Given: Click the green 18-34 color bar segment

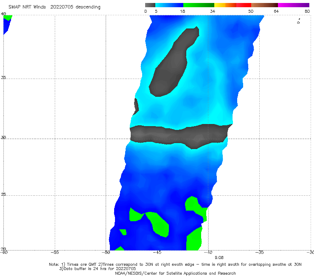Looking at the screenshot, I should (199, 5).
